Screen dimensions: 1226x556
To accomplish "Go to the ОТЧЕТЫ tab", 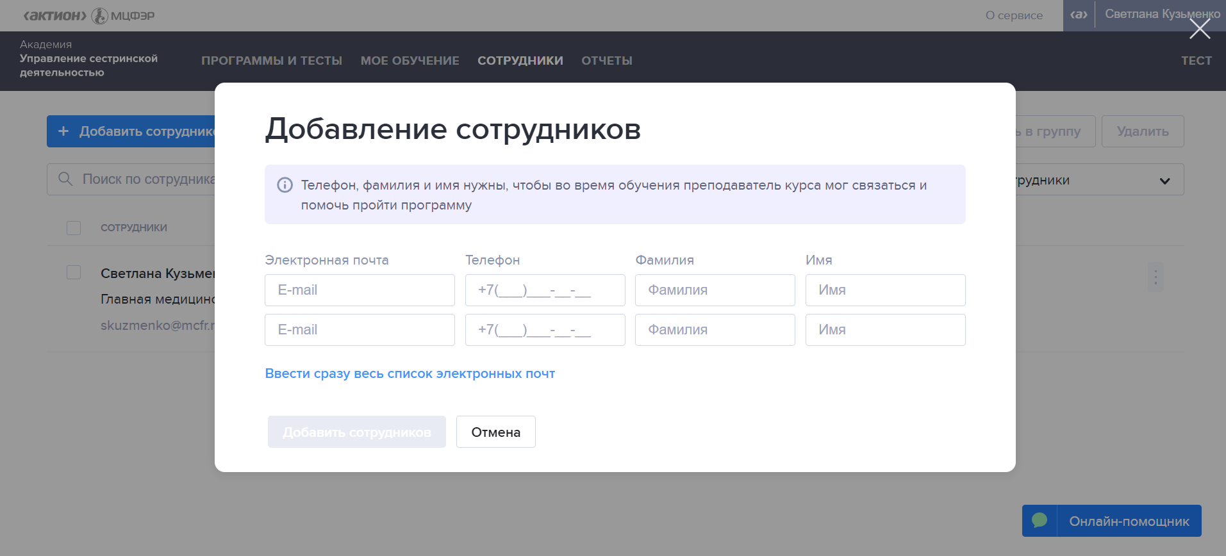I will coord(606,61).
